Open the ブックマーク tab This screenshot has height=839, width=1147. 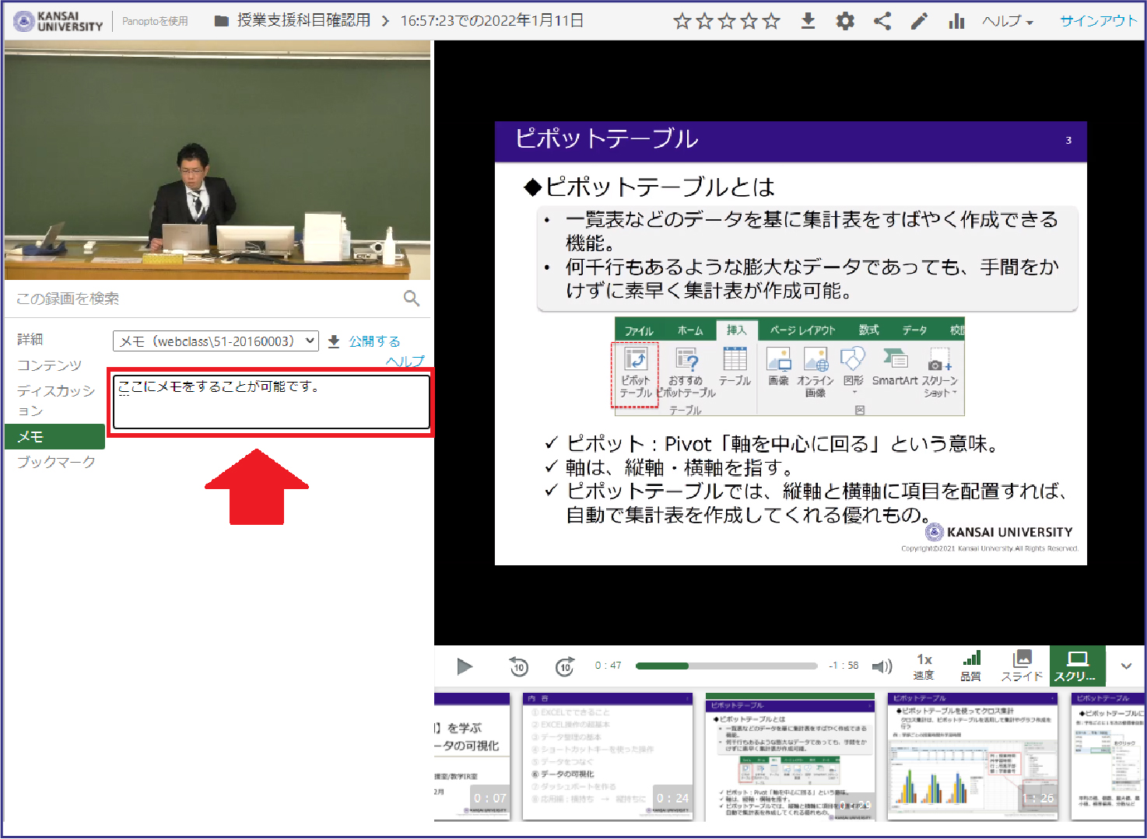[56, 462]
